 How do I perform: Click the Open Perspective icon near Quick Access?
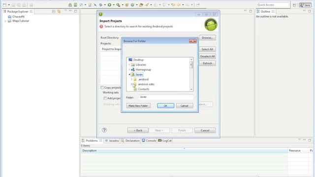(x=294, y=5)
